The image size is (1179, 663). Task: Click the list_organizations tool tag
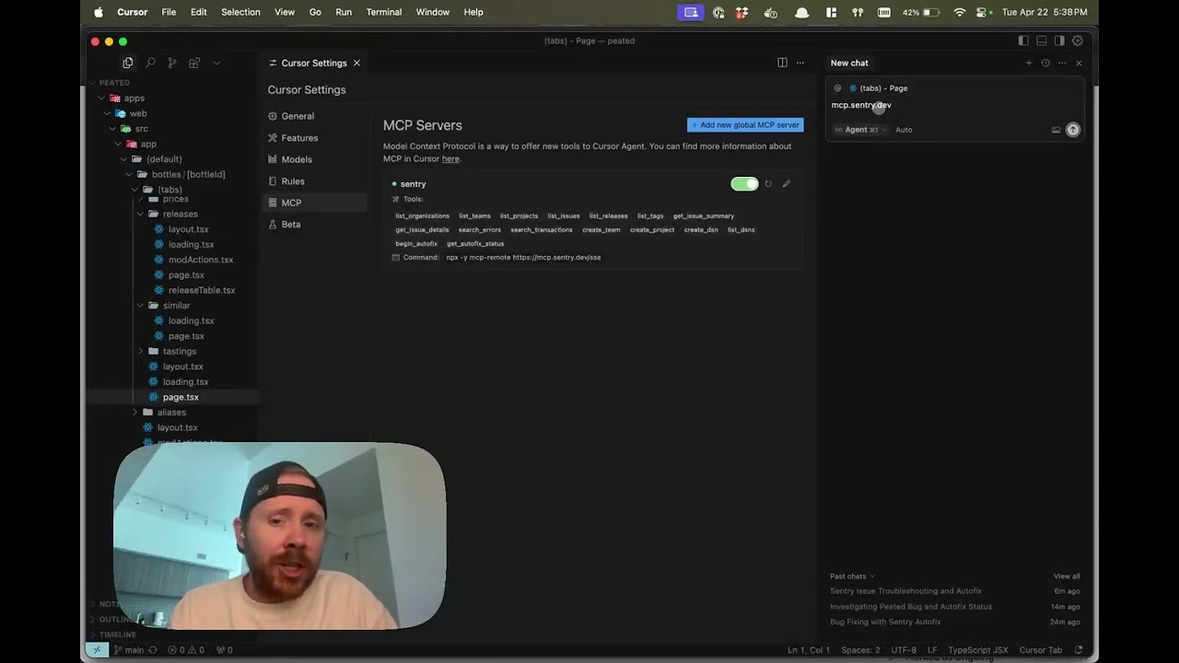(x=423, y=215)
